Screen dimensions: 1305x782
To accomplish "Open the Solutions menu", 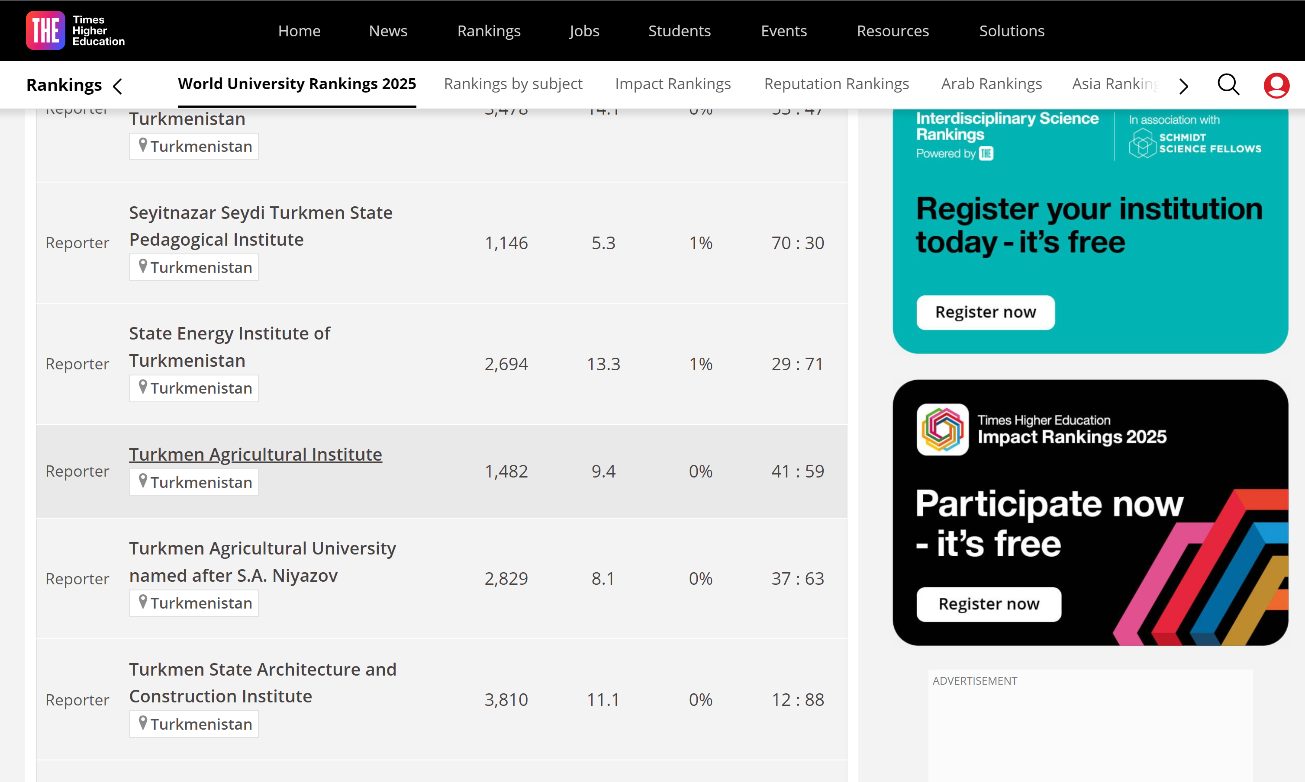I will point(1011,31).
